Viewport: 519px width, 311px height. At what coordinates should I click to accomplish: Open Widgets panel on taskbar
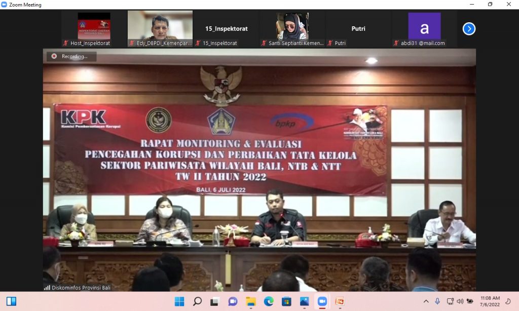(x=11, y=301)
